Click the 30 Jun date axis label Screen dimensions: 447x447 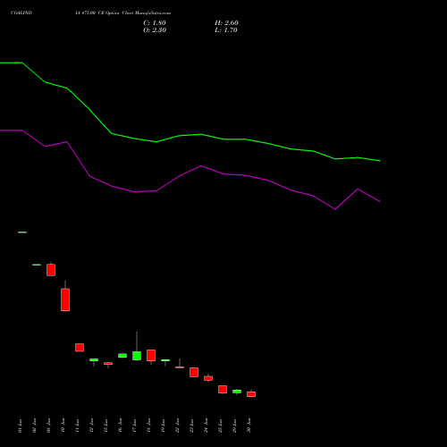pyautogui.click(x=249, y=426)
